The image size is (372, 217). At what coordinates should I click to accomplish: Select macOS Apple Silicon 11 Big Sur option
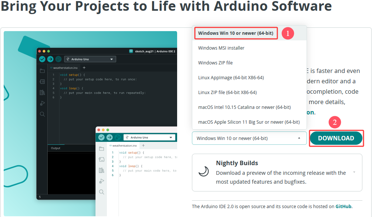coord(249,122)
